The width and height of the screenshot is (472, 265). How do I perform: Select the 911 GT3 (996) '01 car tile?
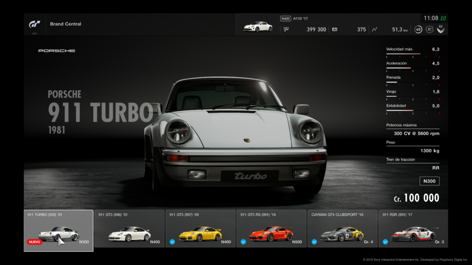[x=130, y=229]
